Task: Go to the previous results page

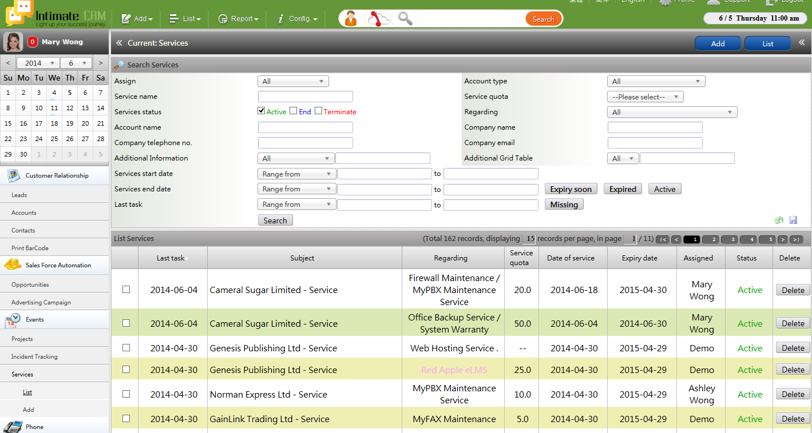Action: click(x=676, y=239)
